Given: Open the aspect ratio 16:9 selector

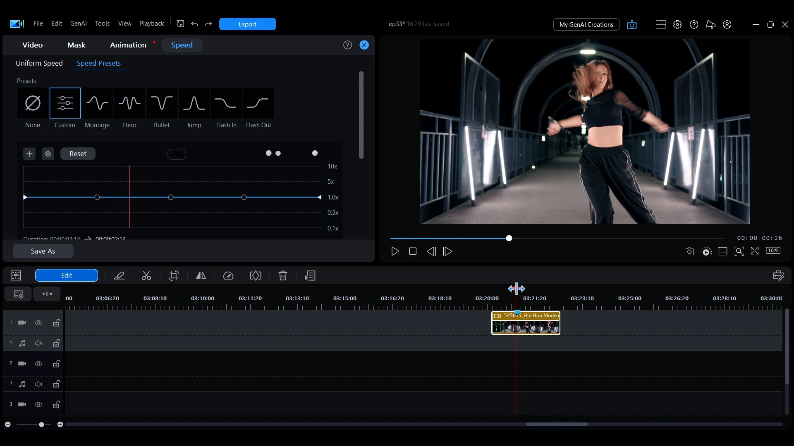Looking at the screenshot, I should click(x=773, y=251).
